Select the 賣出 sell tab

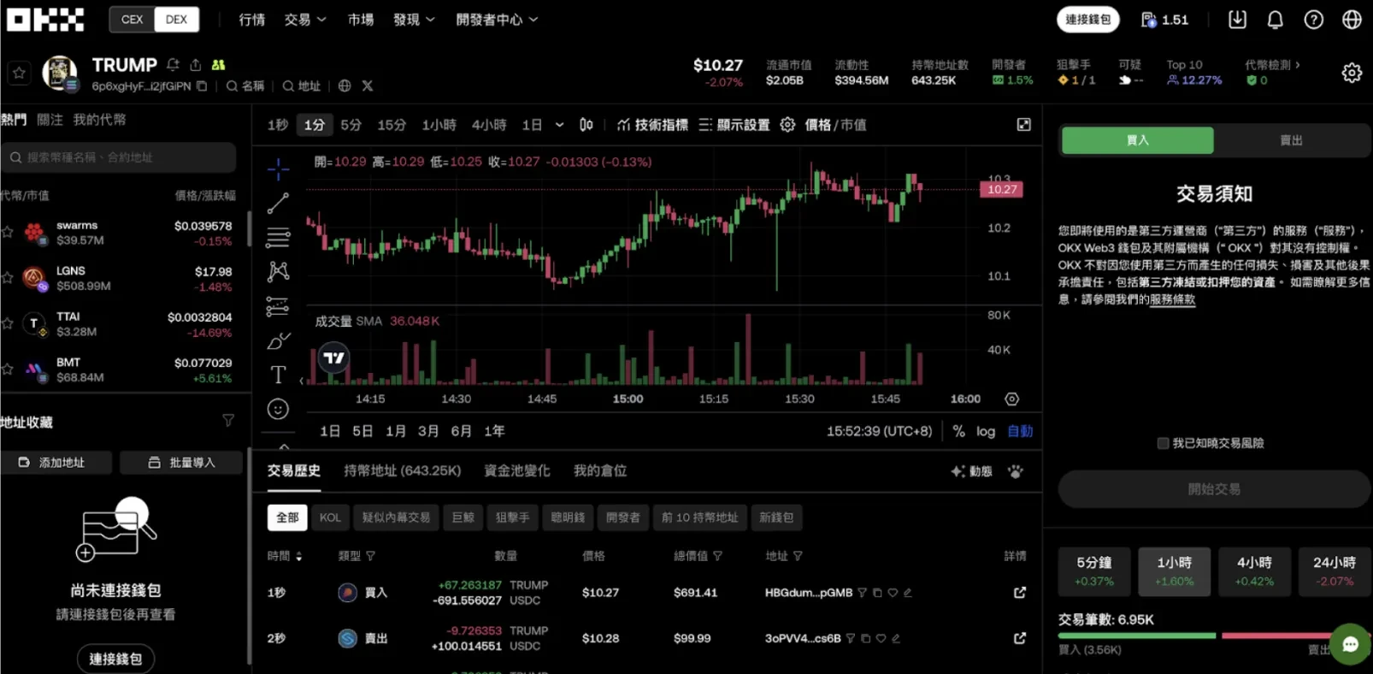[x=1290, y=140]
